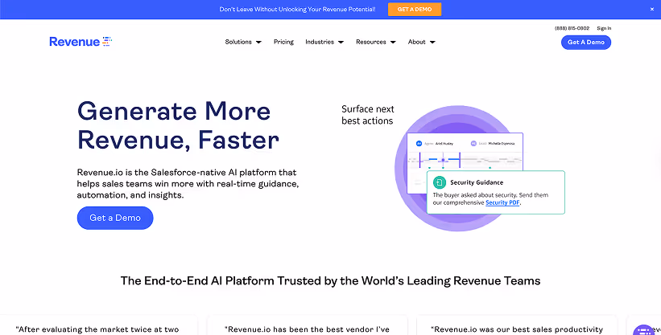Open the Pricing page
Viewport: 661px width, 335px height.
[283, 42]
